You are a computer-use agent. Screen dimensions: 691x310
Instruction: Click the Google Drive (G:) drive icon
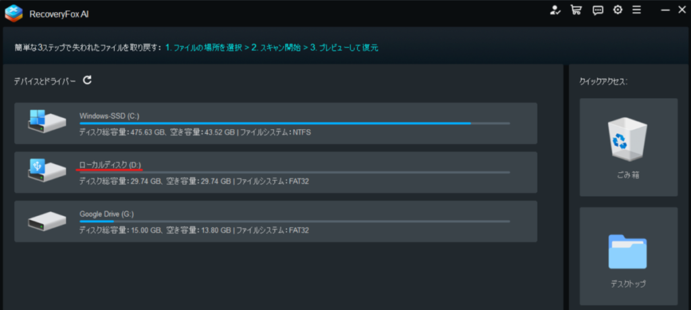pyautogui.click(x=47, y=221)
